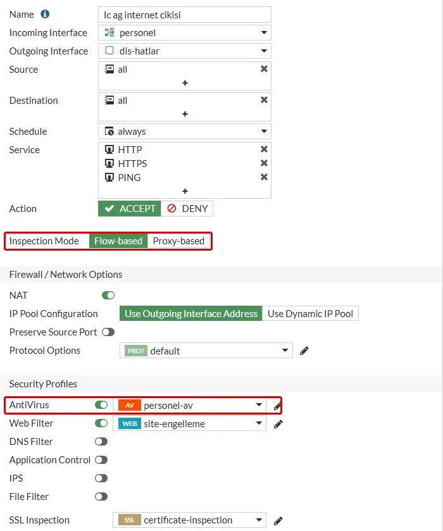Select the ACCEPT action
Screen dimensions: 443x531
[x=129, y=209]
